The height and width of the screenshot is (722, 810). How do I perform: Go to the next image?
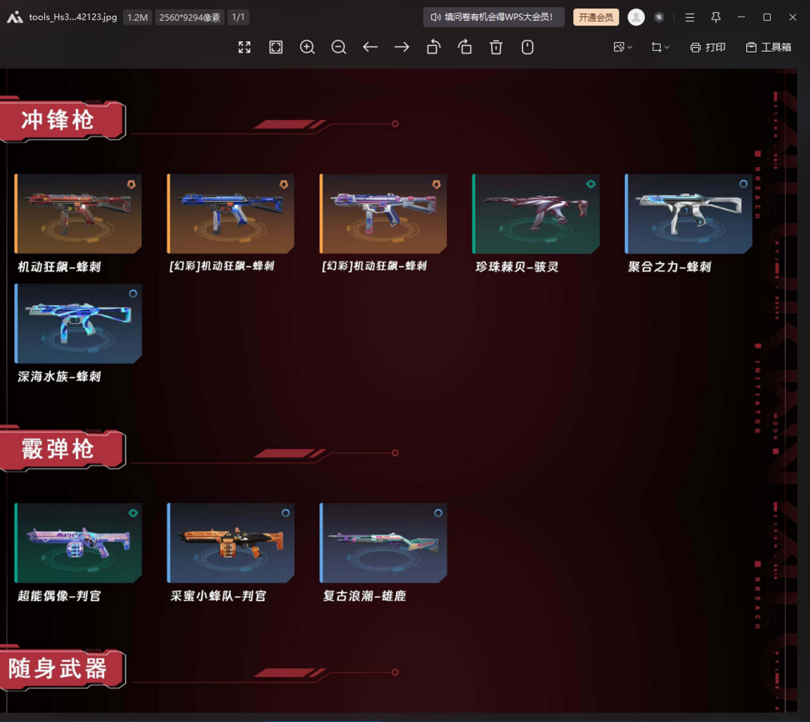coord(402,47)
